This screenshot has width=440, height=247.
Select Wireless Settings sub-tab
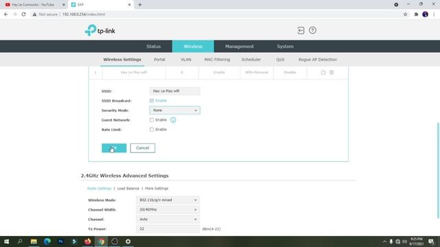tap(122, 60)
